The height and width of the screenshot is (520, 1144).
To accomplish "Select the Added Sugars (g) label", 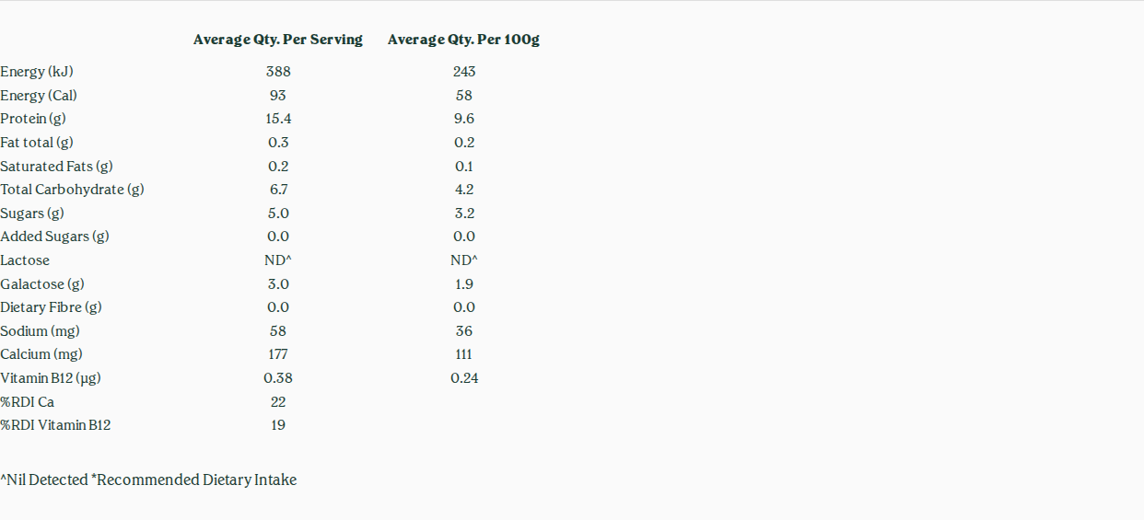I will (54, 237).
